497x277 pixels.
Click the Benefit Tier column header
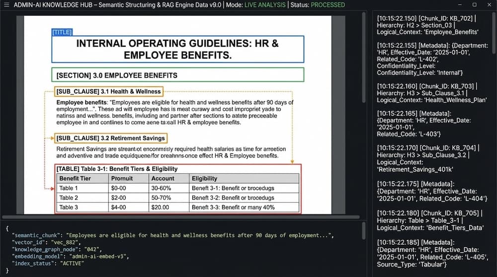click(75, 178)
